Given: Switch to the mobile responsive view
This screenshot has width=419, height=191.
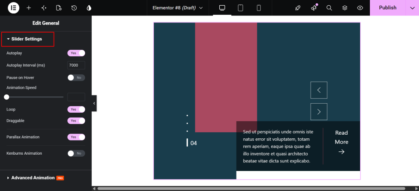Looking at the screenshot, I should pos(259,8).
